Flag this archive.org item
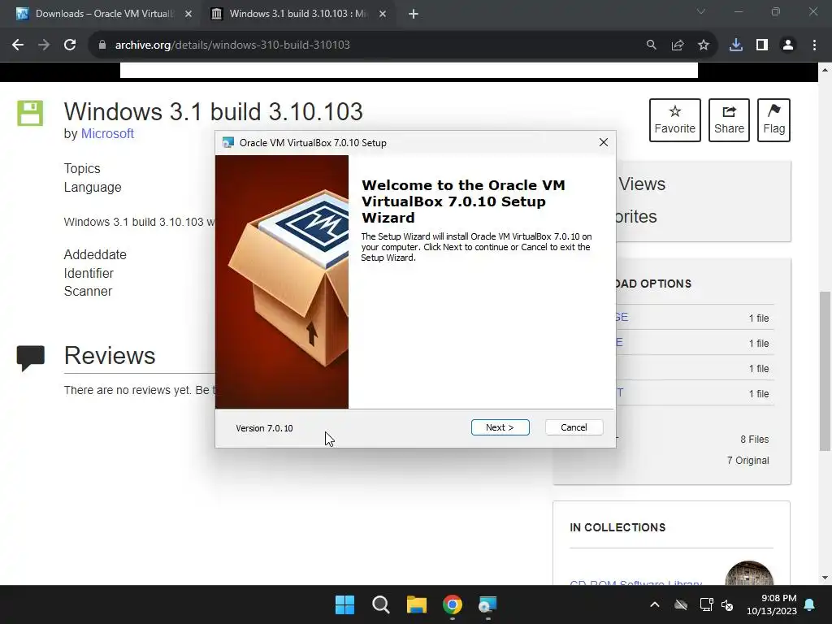Image resolution: width=832 pixels, height=624 pixels. 773,120
